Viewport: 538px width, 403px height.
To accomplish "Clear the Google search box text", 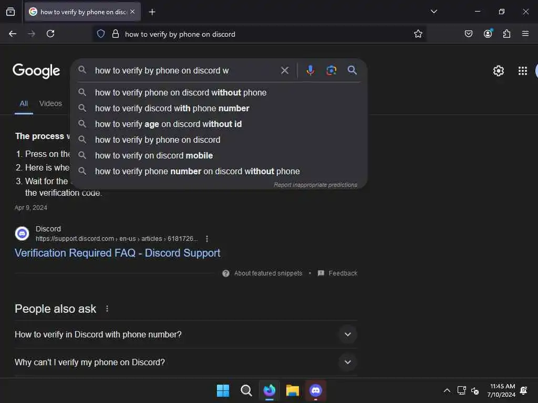I will click(284, 70).
